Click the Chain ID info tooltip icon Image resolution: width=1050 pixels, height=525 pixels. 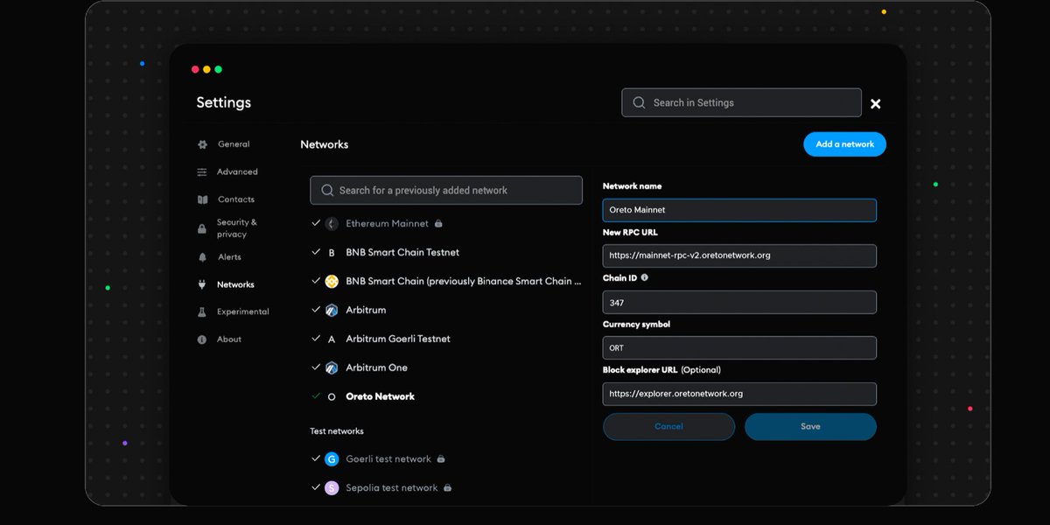[645, 277]
